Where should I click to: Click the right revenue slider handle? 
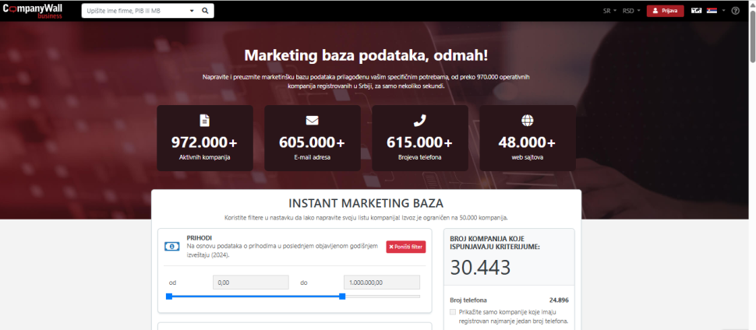click(x=342, y=296)
